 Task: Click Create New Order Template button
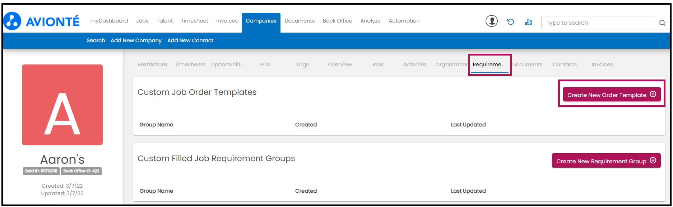612,95
